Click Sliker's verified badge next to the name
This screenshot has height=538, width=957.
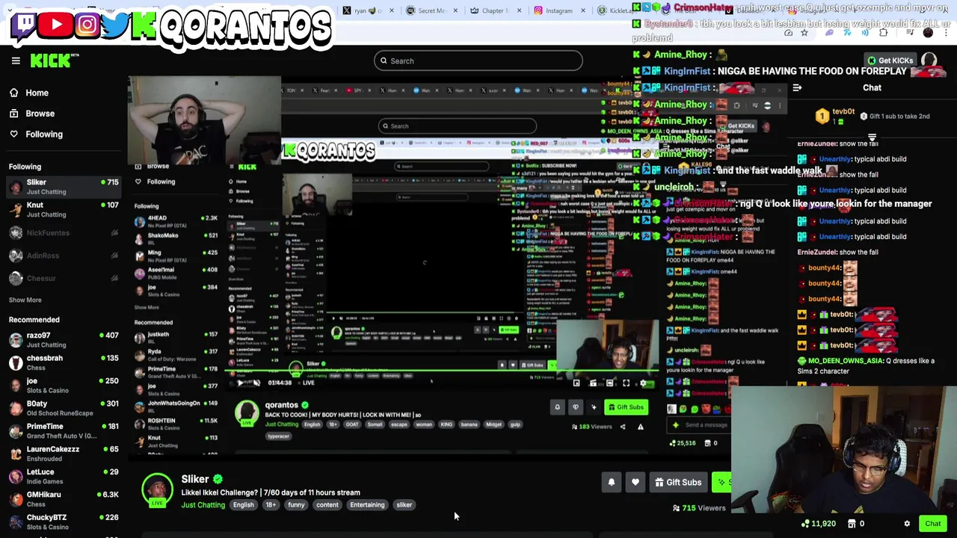pos(218,479)
